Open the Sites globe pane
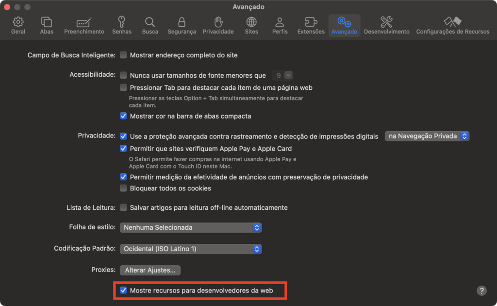Viewport: 497px width, 306px height. tap(251, 25)
